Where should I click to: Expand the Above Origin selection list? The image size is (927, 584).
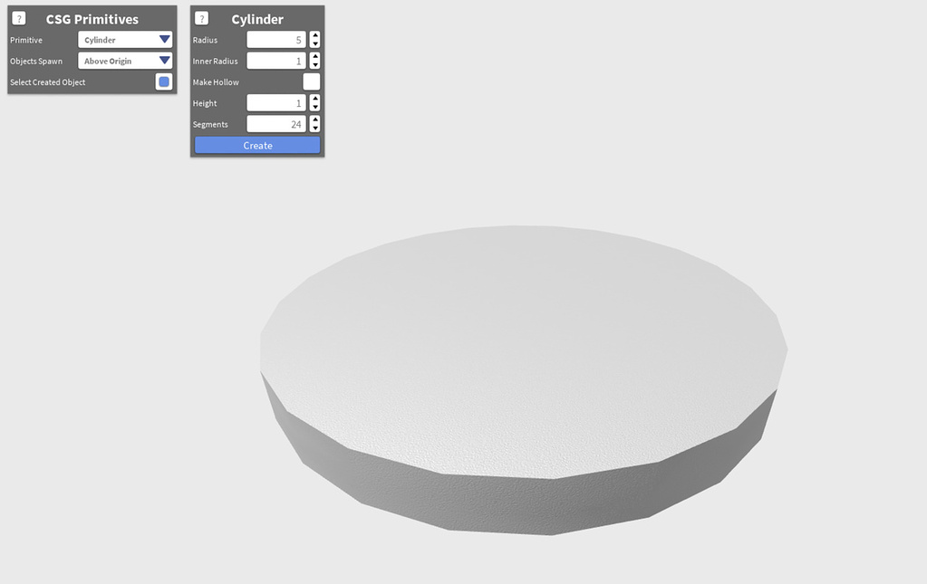[124, 60]
